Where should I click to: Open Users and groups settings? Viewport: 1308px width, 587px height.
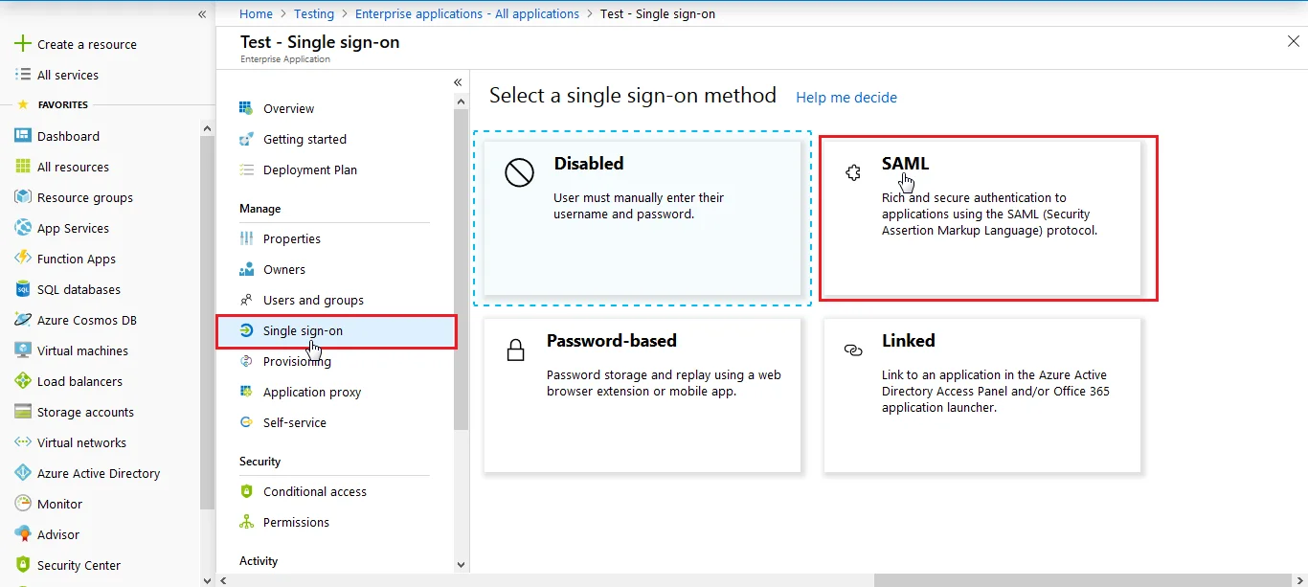point(313,300)
